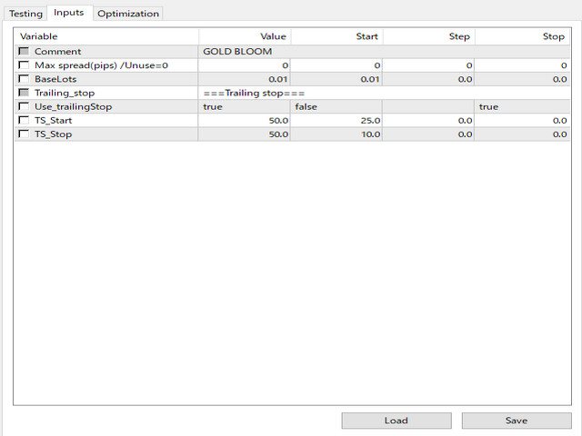The height and width of the screenshot is (436, 582).
Task: Toggle the Comment row checkbox
Action: (24, 51)
